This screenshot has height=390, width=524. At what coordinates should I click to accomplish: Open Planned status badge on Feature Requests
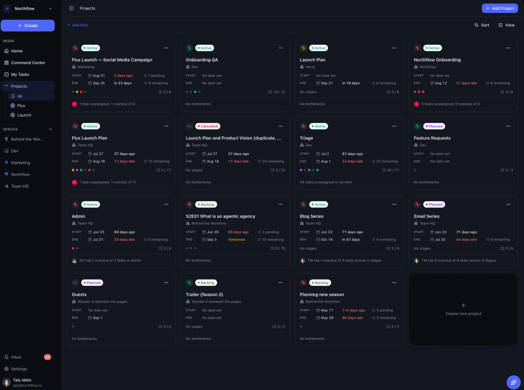pyautogui.click(x=434, y=126)
